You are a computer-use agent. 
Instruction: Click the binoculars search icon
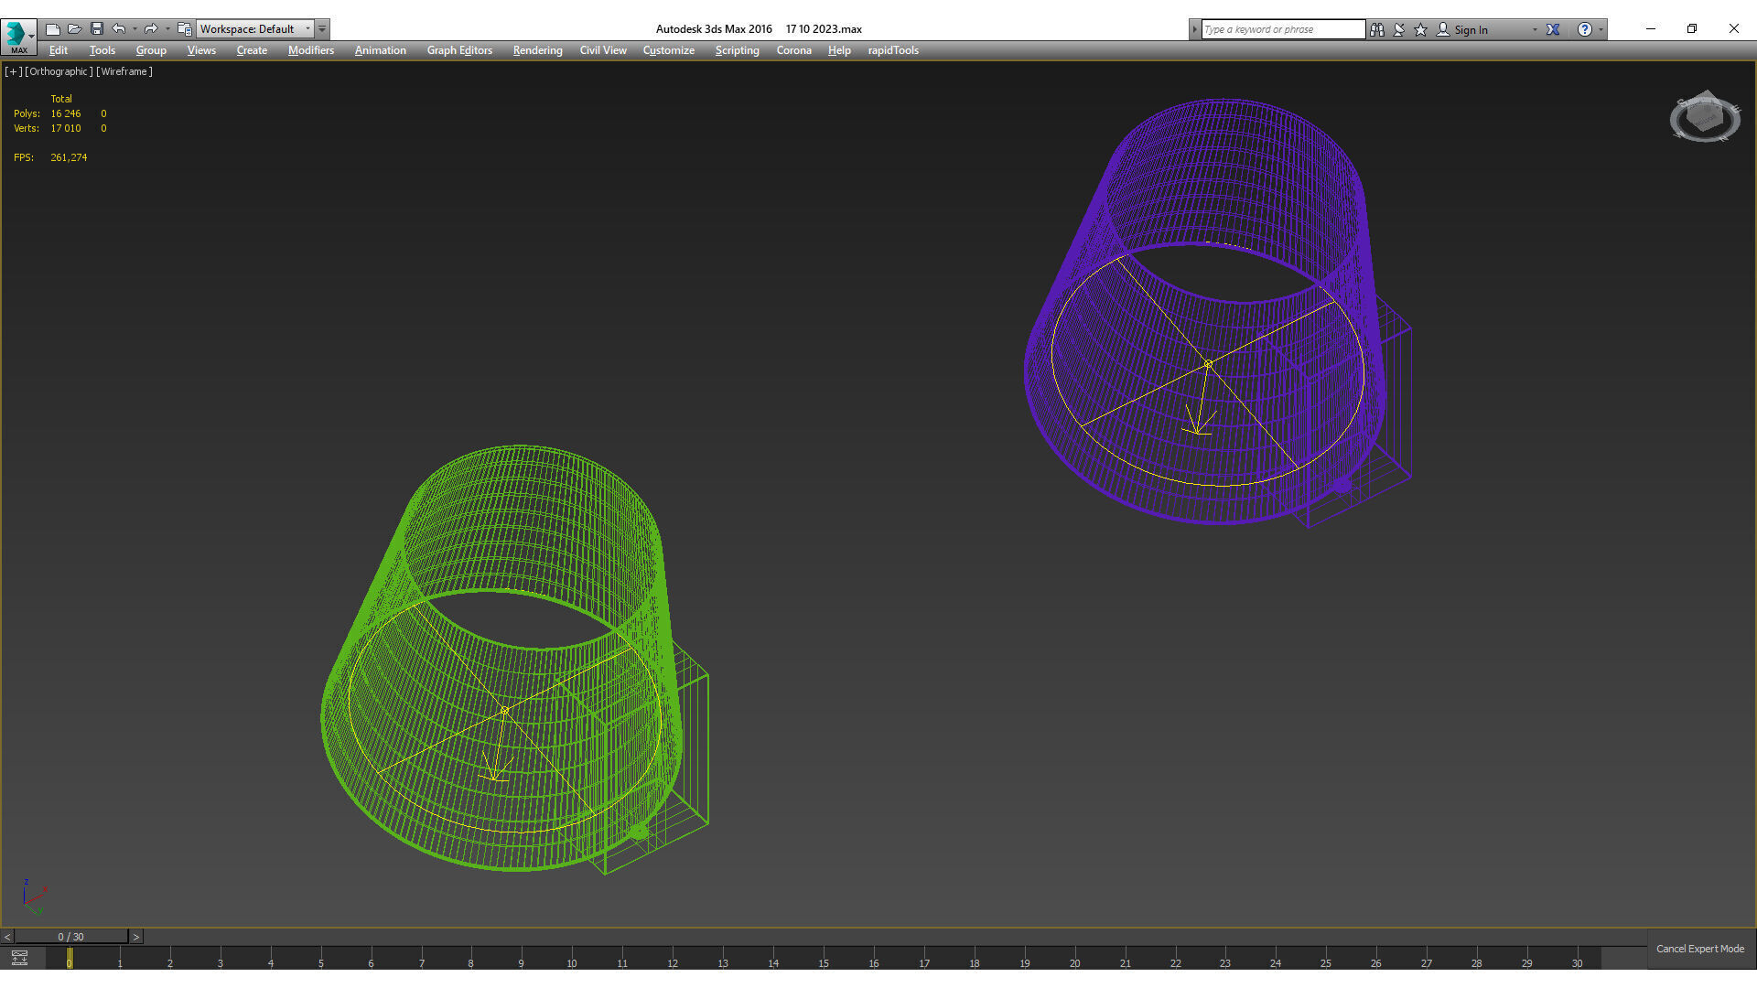tap(1377, 29)
